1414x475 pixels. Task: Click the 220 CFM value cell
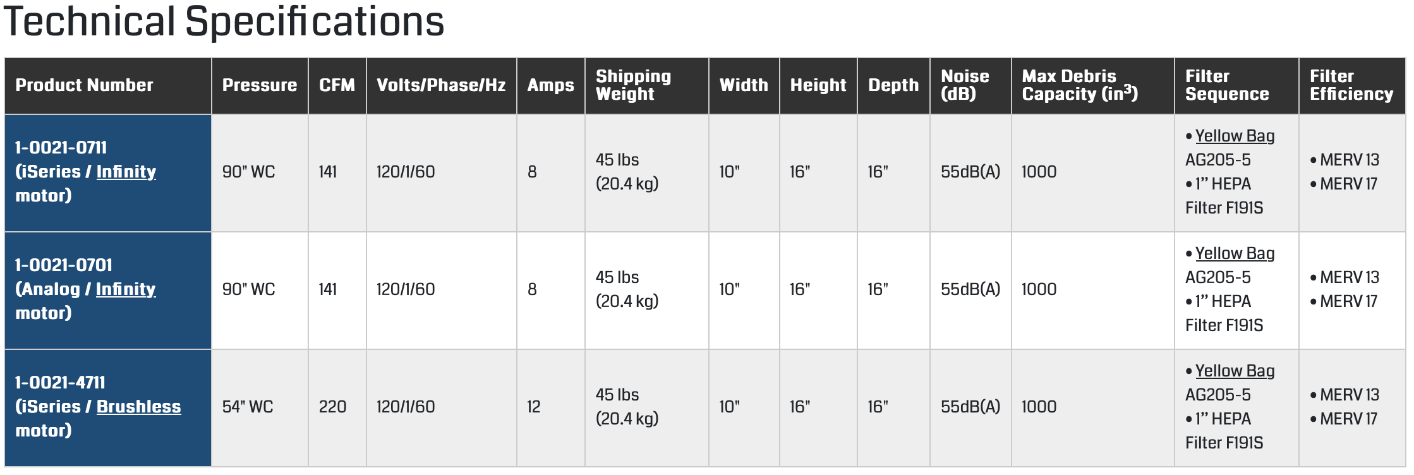[332, 407]
